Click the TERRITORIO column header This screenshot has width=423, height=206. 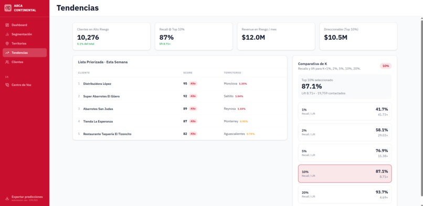tap(232, 73)
